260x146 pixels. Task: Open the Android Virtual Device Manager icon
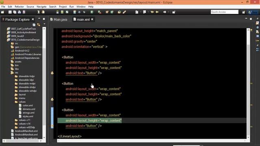pos(62,12)
